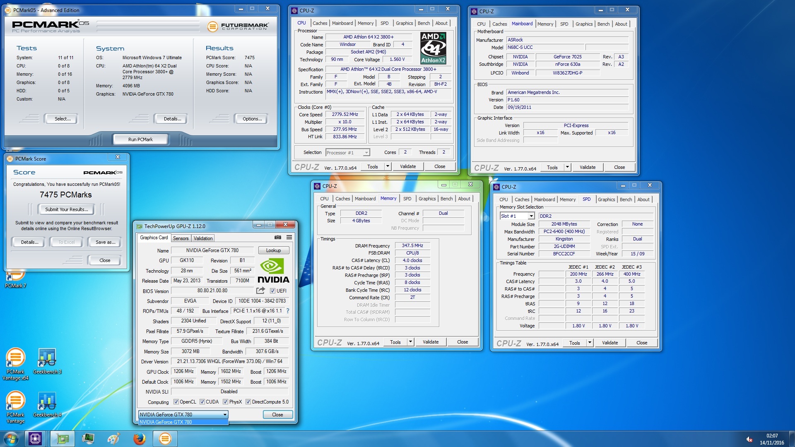795x447 pixels.
Task: Open the PCMark Vantage desktop shortcut
Action: click(x=15, y=408)
